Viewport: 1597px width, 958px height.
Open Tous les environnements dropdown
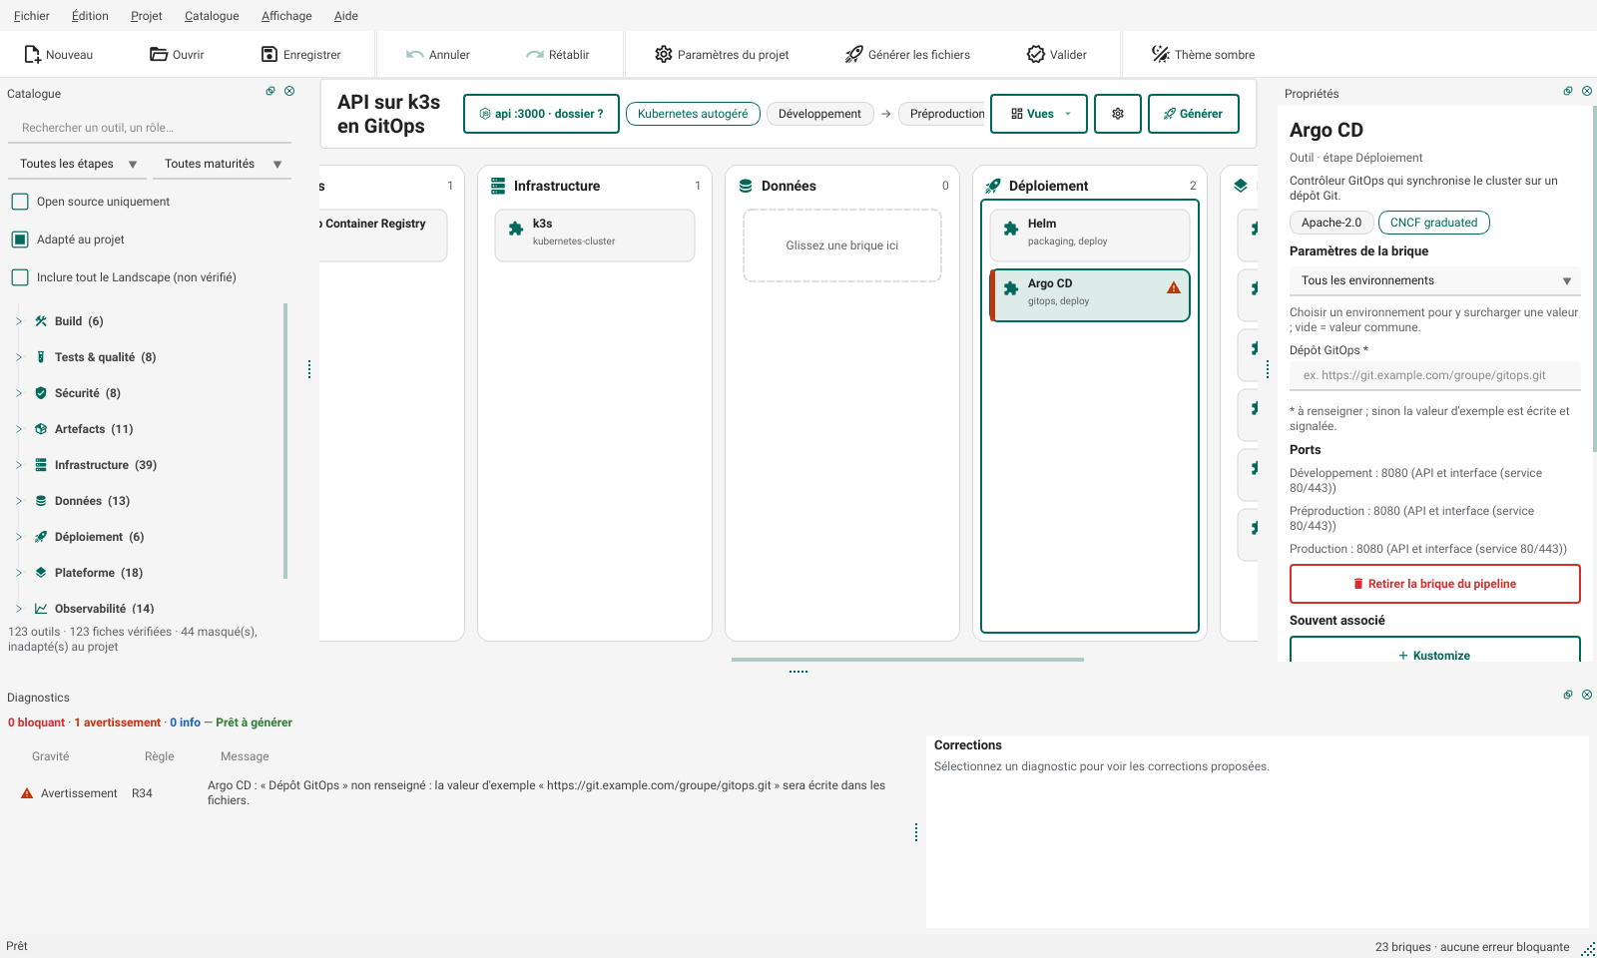pyautogui.click(x=1435, y=280)
